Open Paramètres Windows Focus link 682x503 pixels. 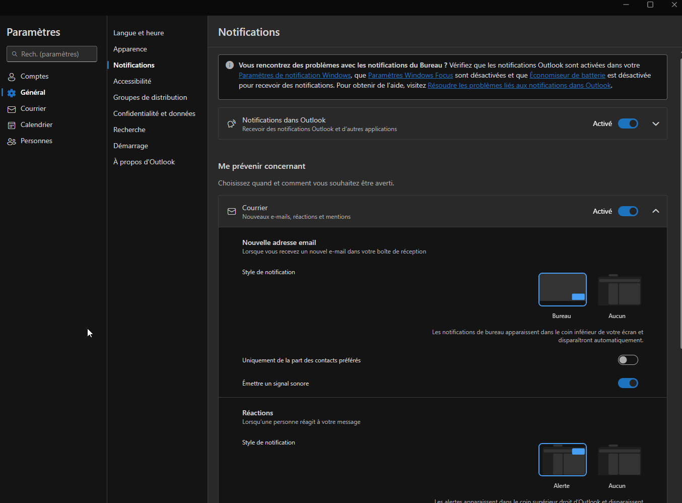pos(411,75)
